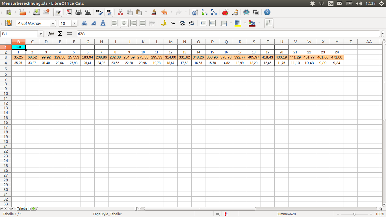Increase indent icon
Image resolution: width=386 pixels, height=217 pixels.
tap(212, 23)
